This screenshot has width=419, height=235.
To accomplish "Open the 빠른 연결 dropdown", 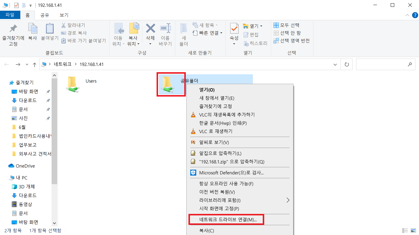I will 208,33.
